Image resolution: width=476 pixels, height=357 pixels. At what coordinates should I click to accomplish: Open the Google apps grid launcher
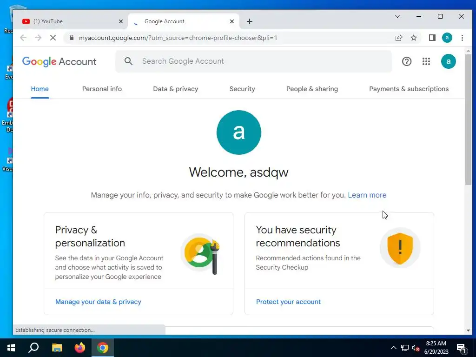[426, 61]
